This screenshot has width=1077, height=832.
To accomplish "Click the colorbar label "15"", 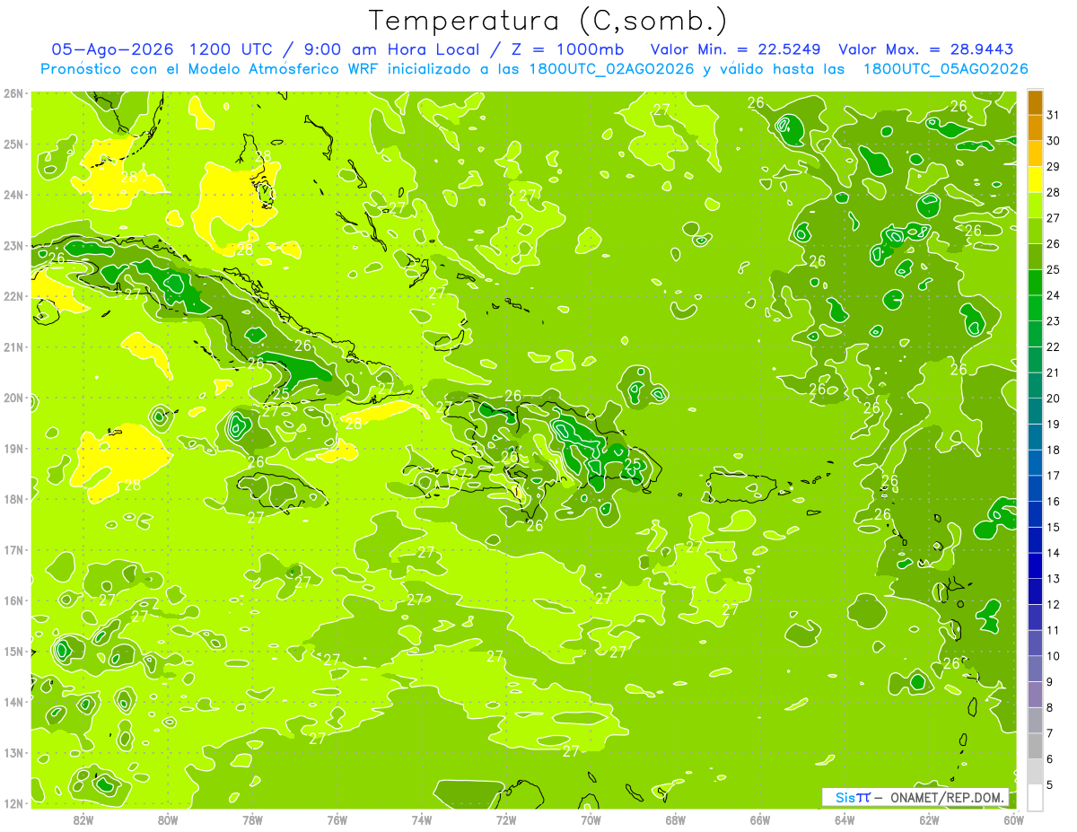I will tap(1054, 527).
